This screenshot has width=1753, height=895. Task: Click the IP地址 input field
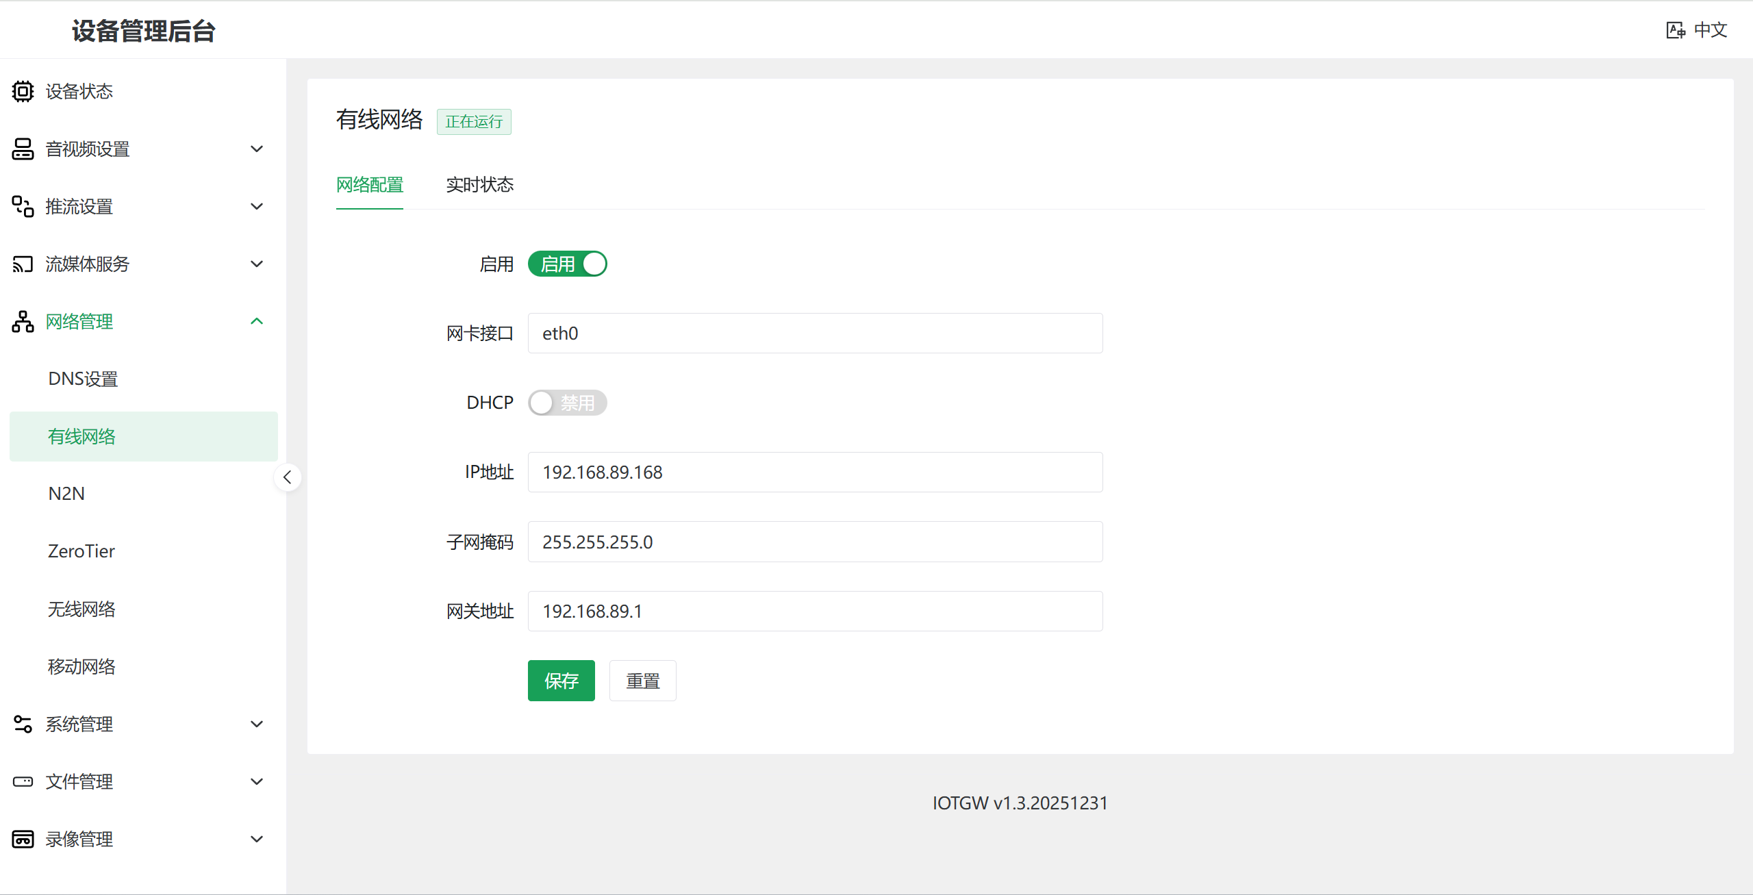tap(815, 472)
